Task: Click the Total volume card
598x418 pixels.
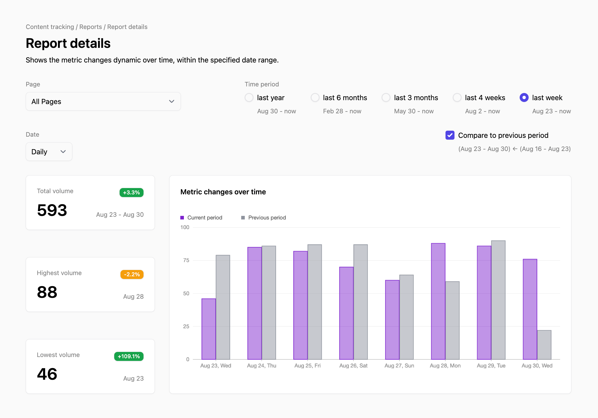Action: [90, 203]
